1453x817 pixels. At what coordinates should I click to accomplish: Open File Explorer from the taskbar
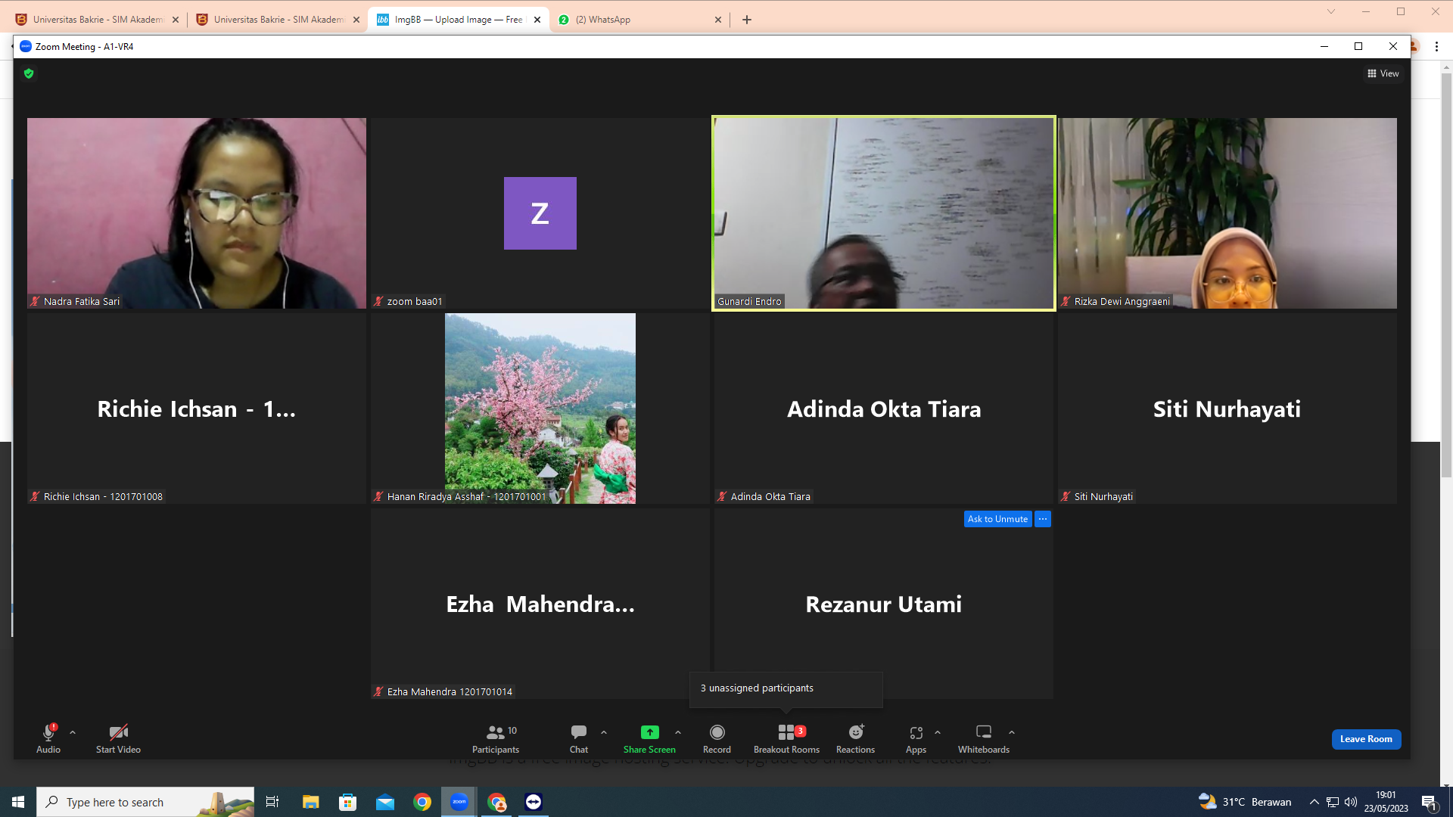(310, 802)
